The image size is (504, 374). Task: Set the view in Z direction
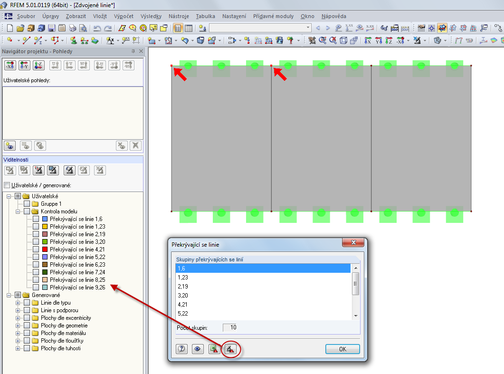tap(389, 40)
